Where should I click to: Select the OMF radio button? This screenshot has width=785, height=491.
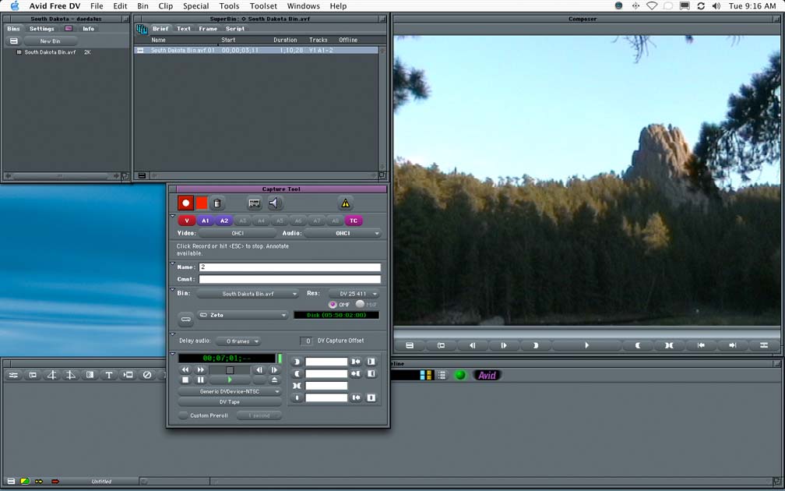pos(333,304)
